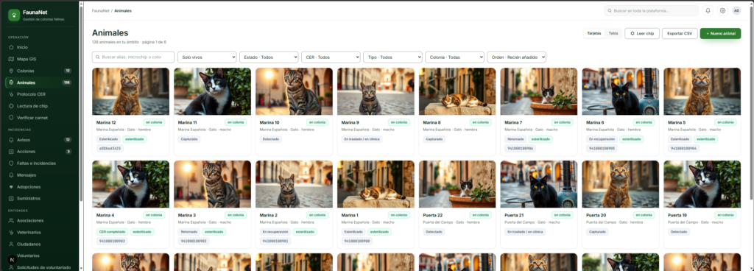Open the Estado · Todos dropdown
The width and height of the screenshot is (754, 271).
[269, 57]
